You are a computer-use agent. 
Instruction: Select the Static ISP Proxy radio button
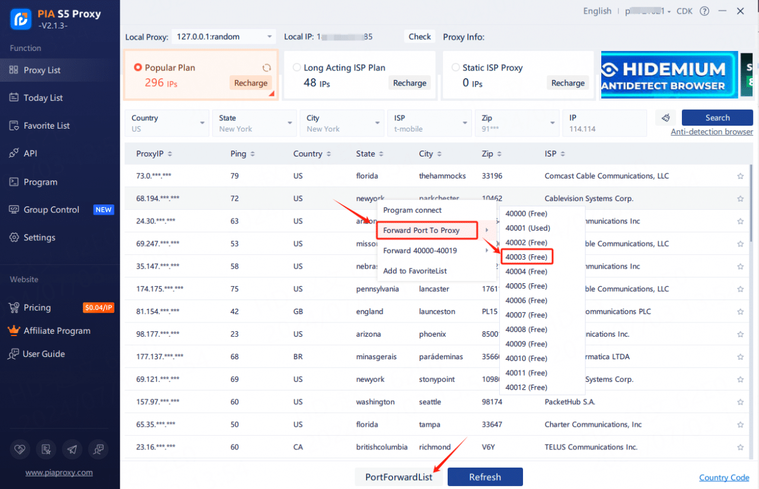point(456,68)
